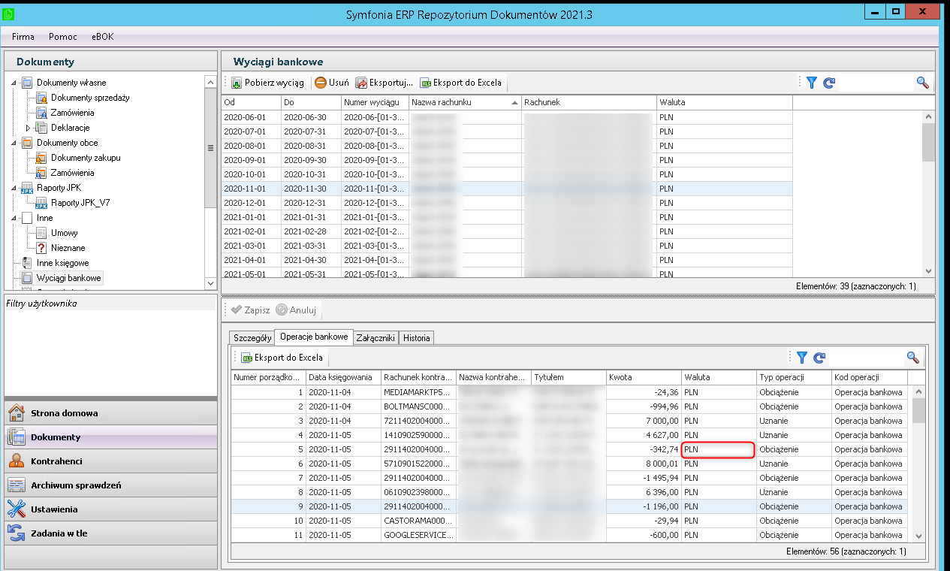
Task: Open the Firma menu
Action: tap(23, 36)
